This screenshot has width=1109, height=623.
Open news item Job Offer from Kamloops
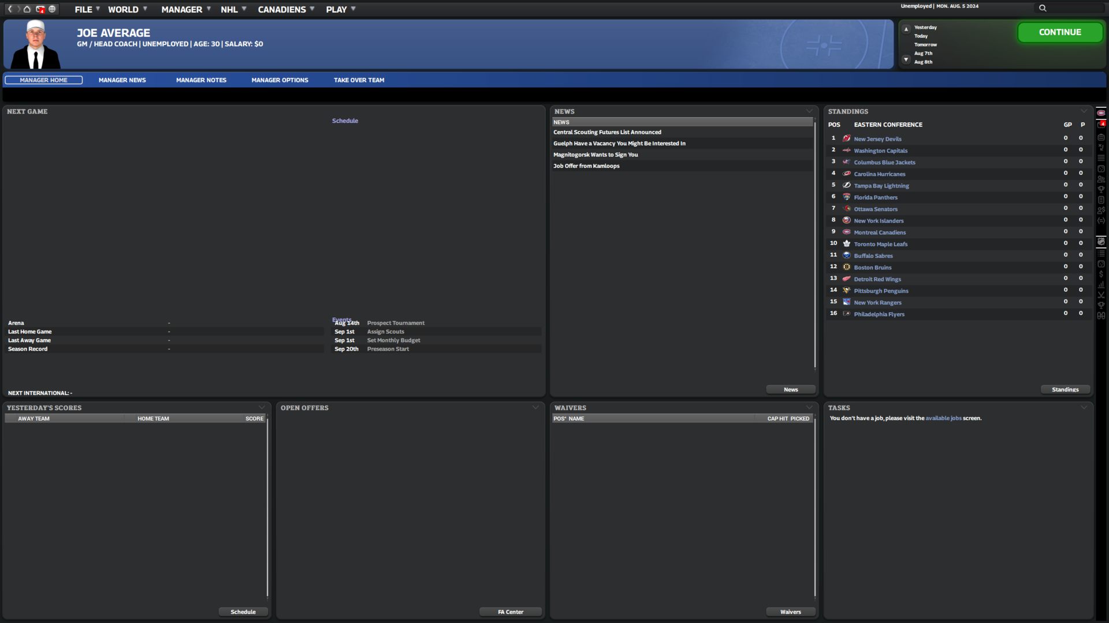click(x=586, y=166)
